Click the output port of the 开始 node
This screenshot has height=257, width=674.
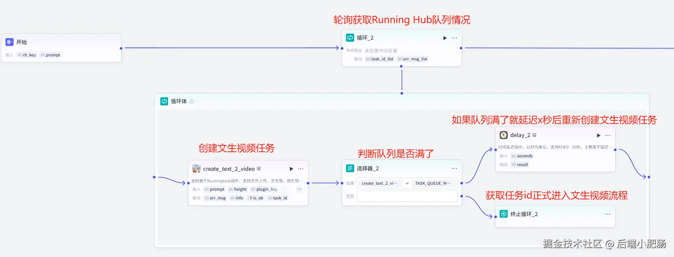pyautogui.click(x=121, y=48)
